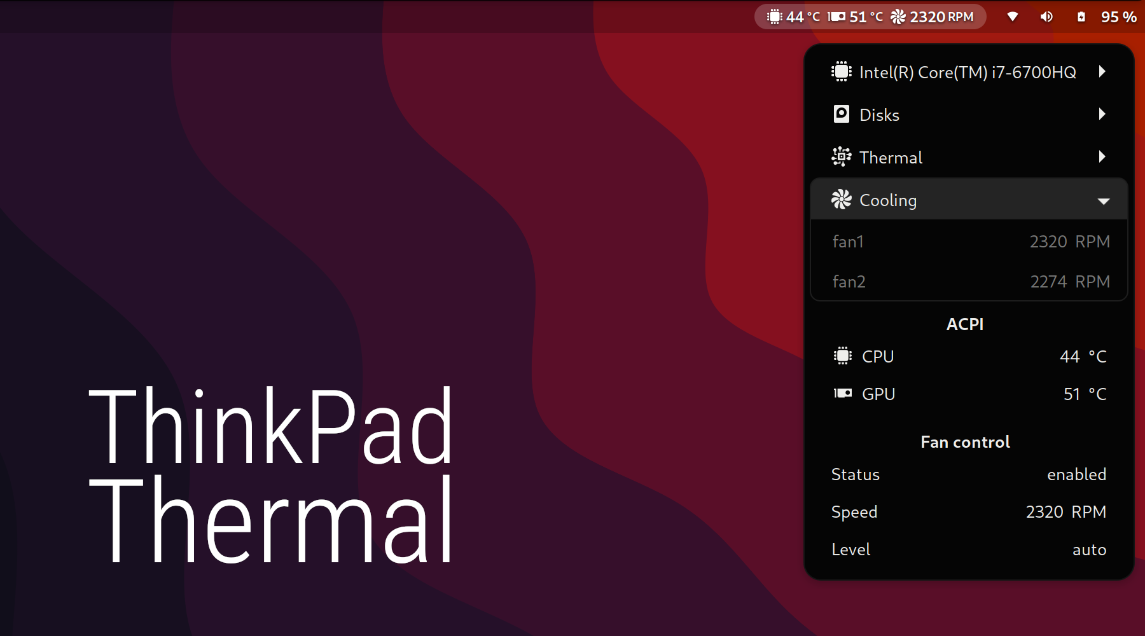This screenshot has height=636, width=1145.
Task: Click the CPU label in the ACPI section
Action: 878,357
